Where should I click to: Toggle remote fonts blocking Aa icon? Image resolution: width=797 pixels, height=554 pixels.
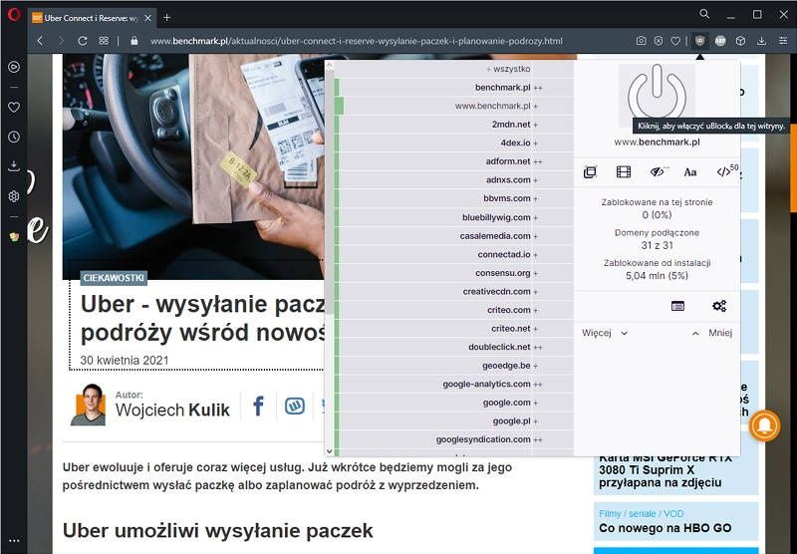(x=690, y=172)
